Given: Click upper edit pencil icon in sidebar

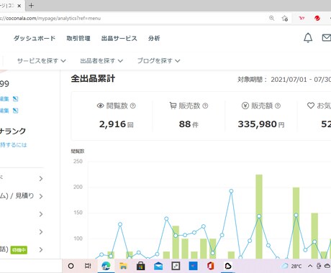Looking at the screenshot, I should pyautogui.click(x=15, y=98).
